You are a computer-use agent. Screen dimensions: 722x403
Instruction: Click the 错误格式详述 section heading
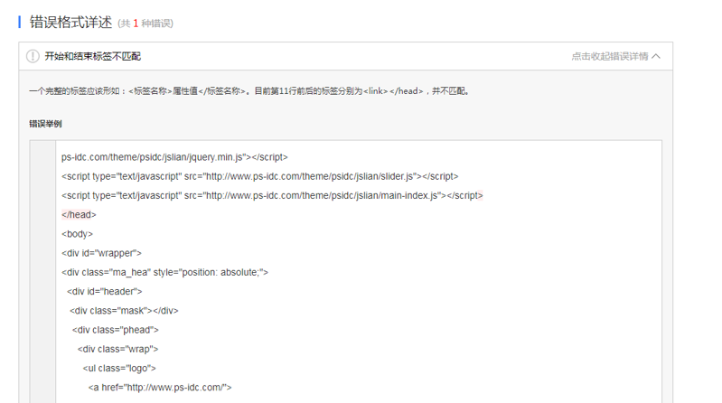pyautogui.click(x=70, y=22)
